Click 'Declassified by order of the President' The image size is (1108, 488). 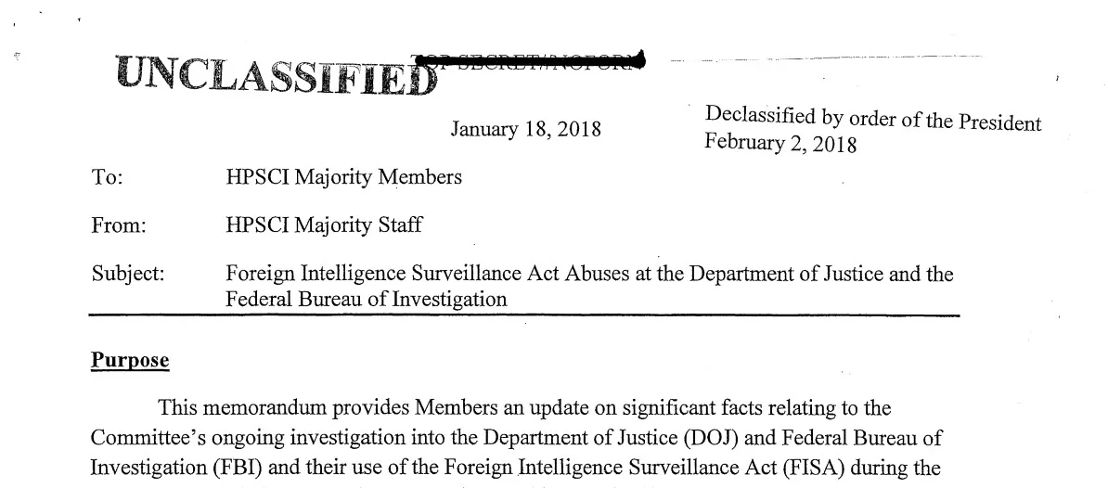(x=872, y=118)
